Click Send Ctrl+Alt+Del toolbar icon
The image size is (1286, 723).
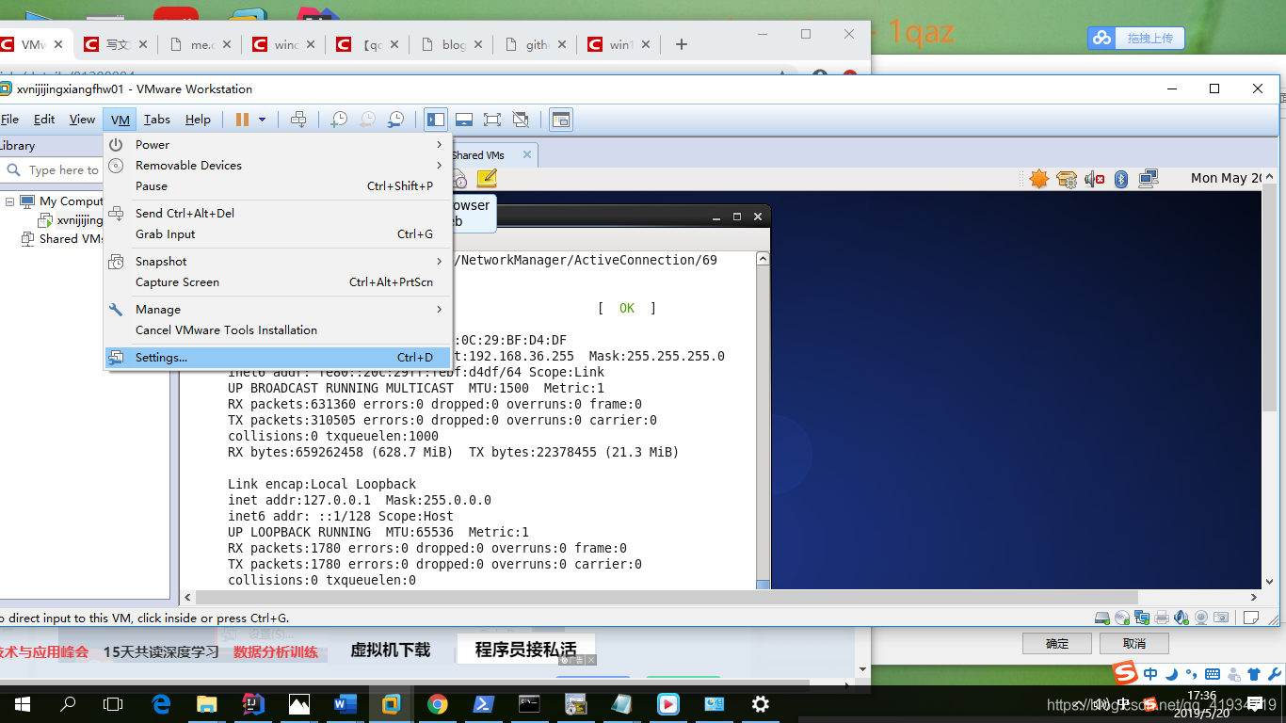point(298,120)
